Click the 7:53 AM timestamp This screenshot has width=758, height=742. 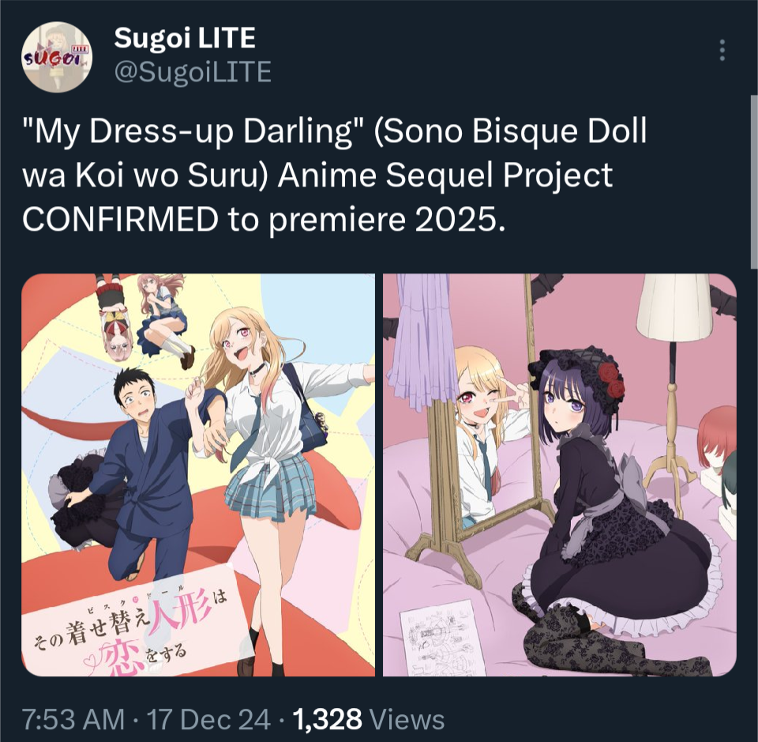pos(73,720)
